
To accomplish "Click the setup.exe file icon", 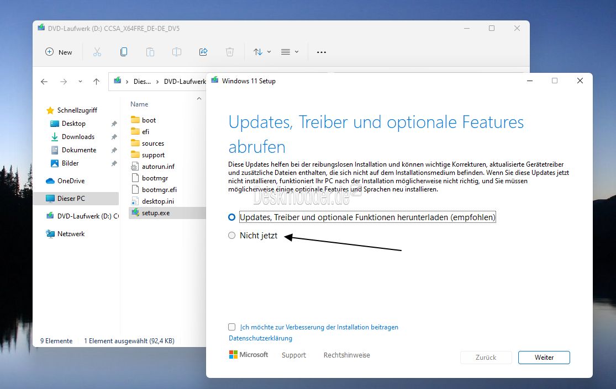I will pos(135,213).
